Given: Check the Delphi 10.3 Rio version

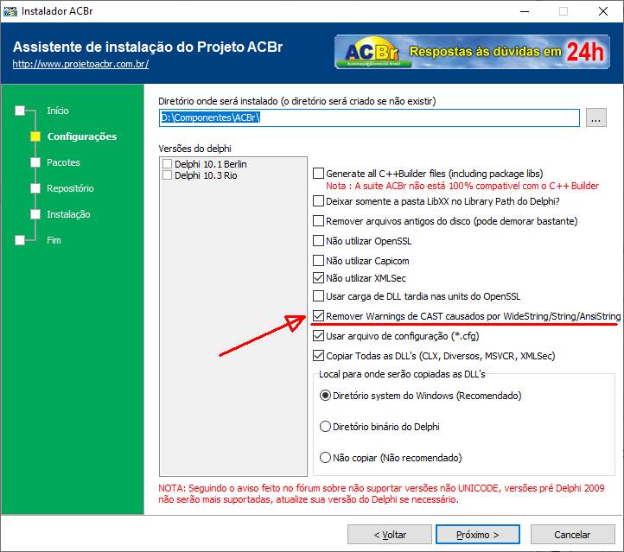Looking at the screenshot, I should [x=167, y=175].
